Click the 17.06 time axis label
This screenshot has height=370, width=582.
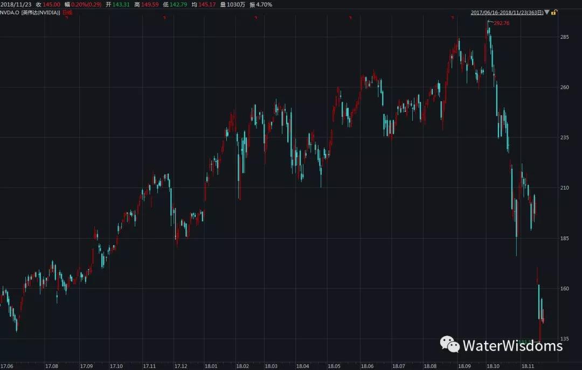(6, 366)
